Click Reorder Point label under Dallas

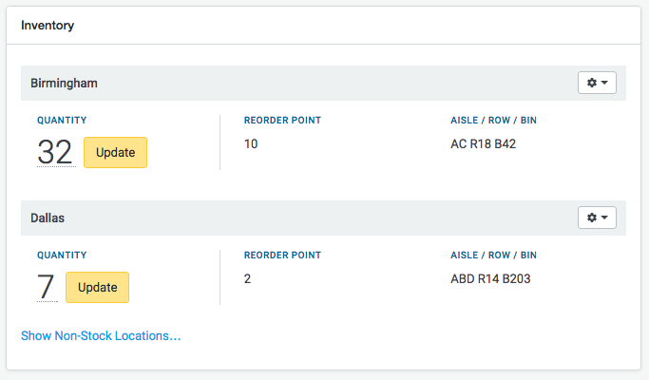[x=282, y=256]
